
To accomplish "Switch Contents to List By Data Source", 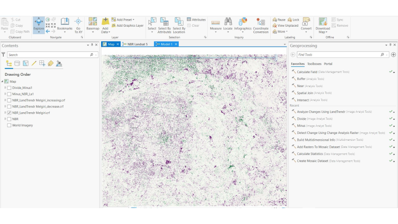I will click(17, 64).
